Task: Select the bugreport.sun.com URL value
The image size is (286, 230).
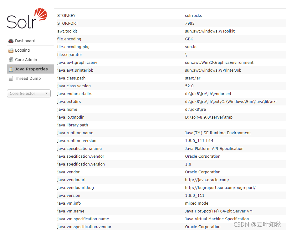Action: click(x=220, y=188)
